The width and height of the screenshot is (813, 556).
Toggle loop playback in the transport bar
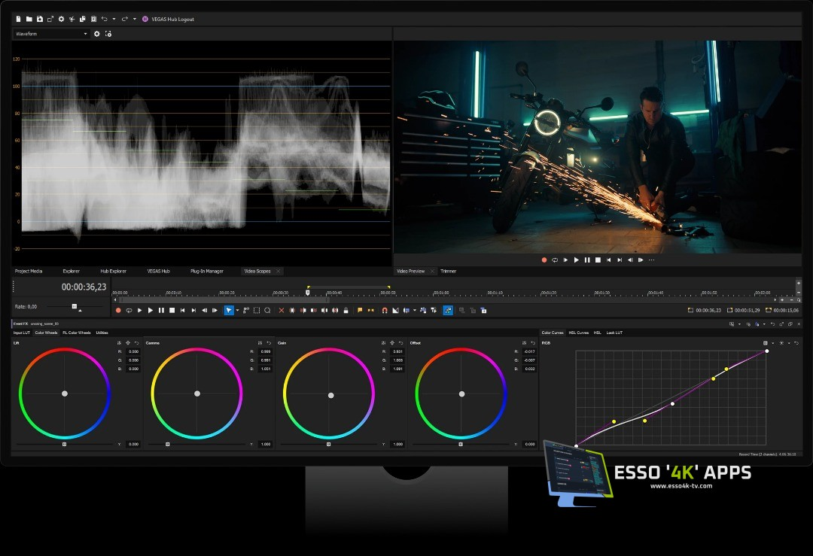[x=129, y=310]
